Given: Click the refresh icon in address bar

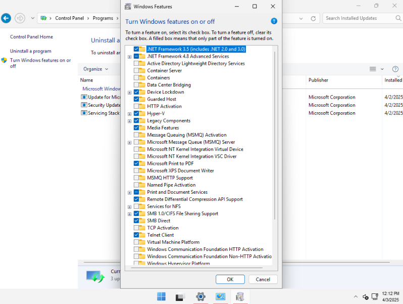Looking at the screenshot, I should click(313, 19).
